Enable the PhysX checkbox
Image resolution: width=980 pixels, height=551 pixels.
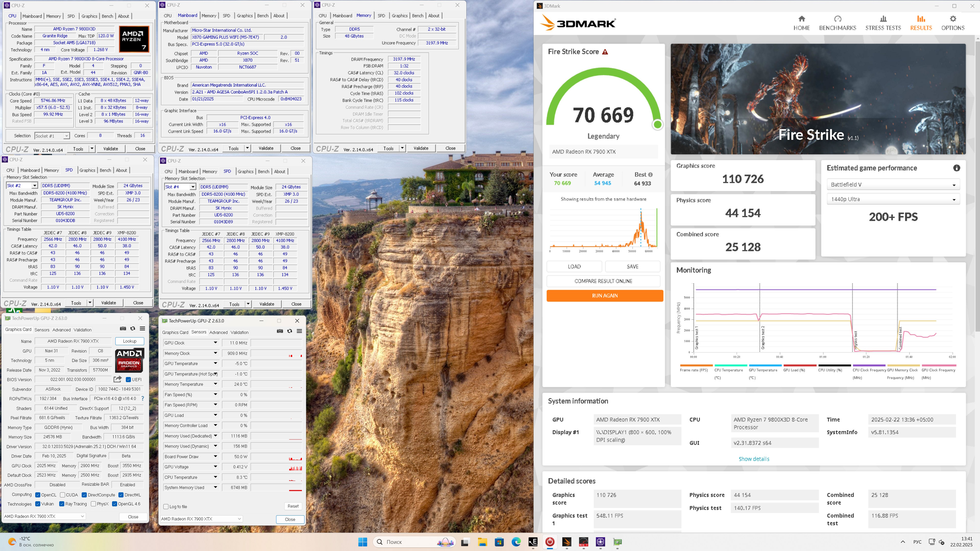click(93, 504)
